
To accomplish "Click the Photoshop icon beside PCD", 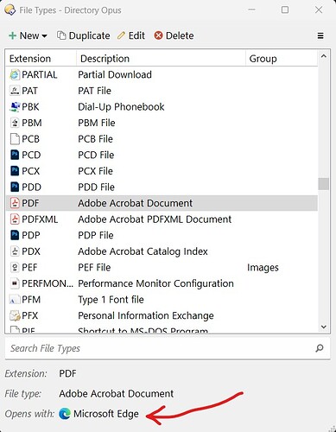I will click(15, 155).
